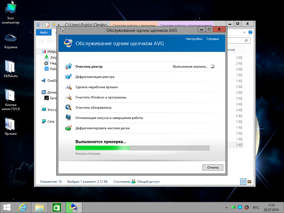
Task: Click the green flag Action Center tray icon
Action: click(233, 207)
